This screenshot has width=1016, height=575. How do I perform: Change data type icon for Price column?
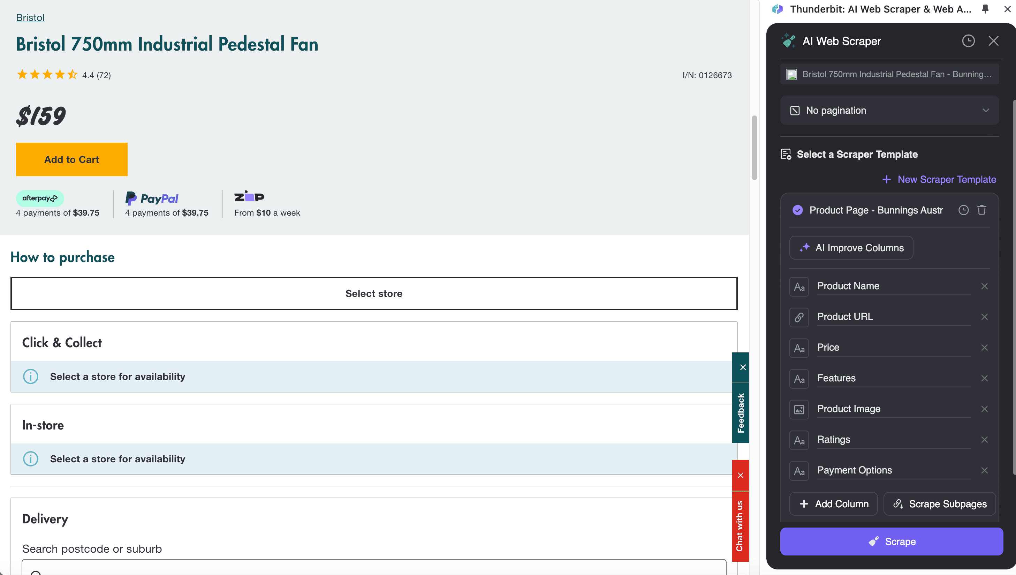(799, 348)
